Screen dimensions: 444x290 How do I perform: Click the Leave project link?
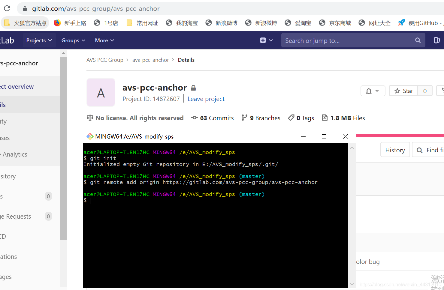(206, 99)
